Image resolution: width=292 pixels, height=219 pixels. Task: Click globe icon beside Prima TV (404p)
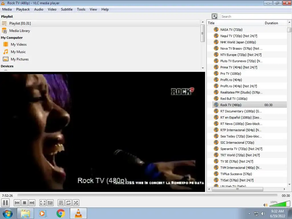click(x=216, y=67)
